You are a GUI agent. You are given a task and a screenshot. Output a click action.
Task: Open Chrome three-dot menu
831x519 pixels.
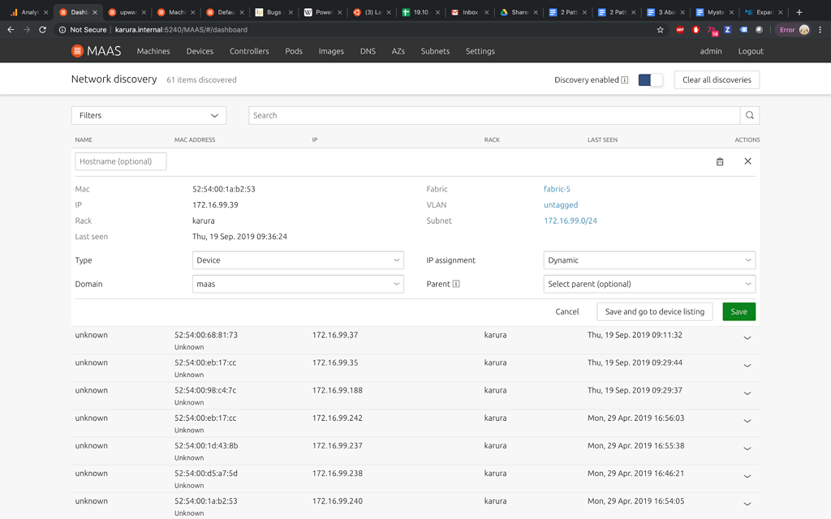pos(820,30)
